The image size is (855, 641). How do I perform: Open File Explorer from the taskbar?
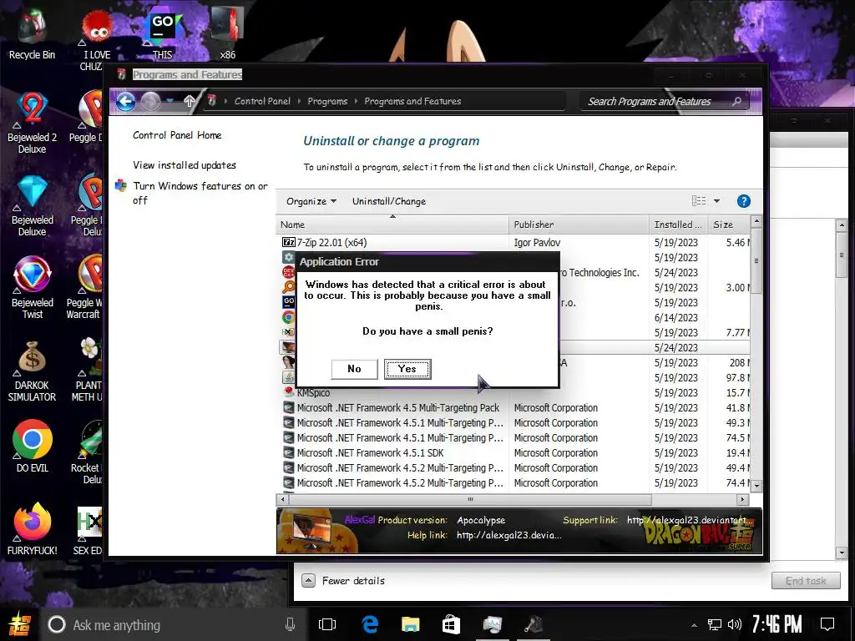(410, 624)
